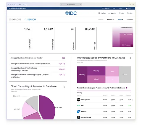
Task: Open Profiles from the header
Action: [102, 13]
